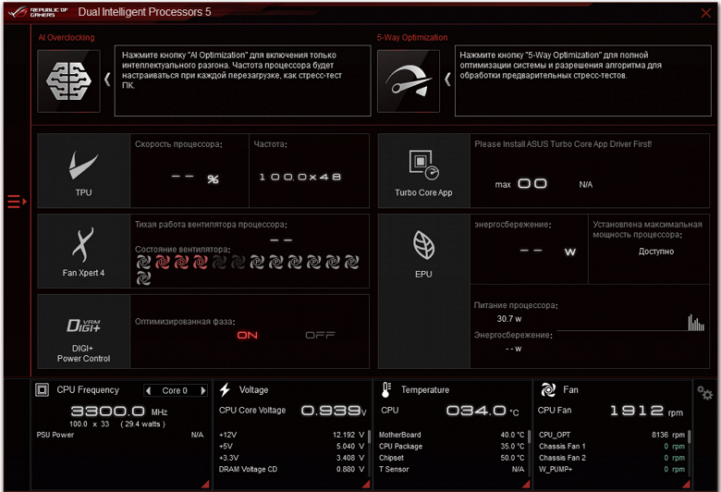Click the 5-Way Optimization heading

point(412,38)
